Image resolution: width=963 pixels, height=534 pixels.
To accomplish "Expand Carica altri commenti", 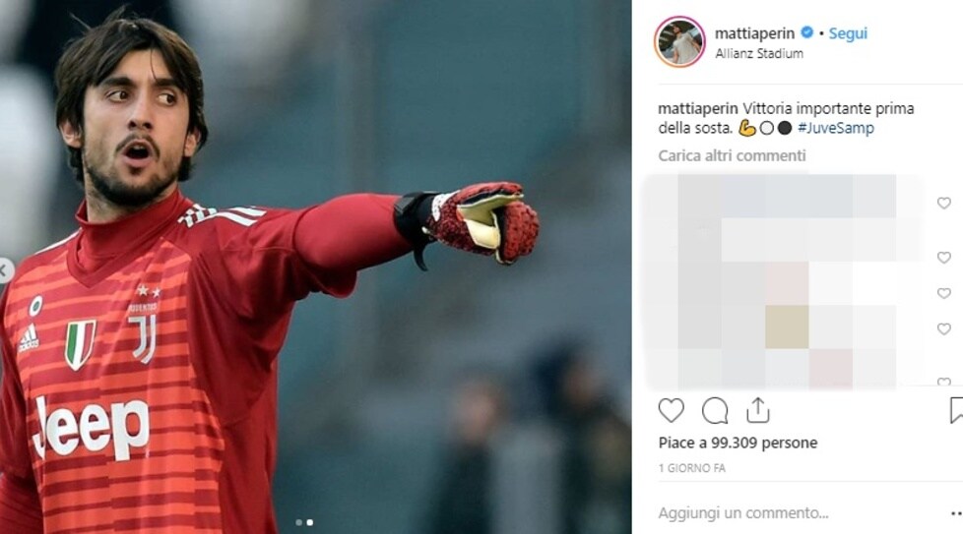I will 732,155.
